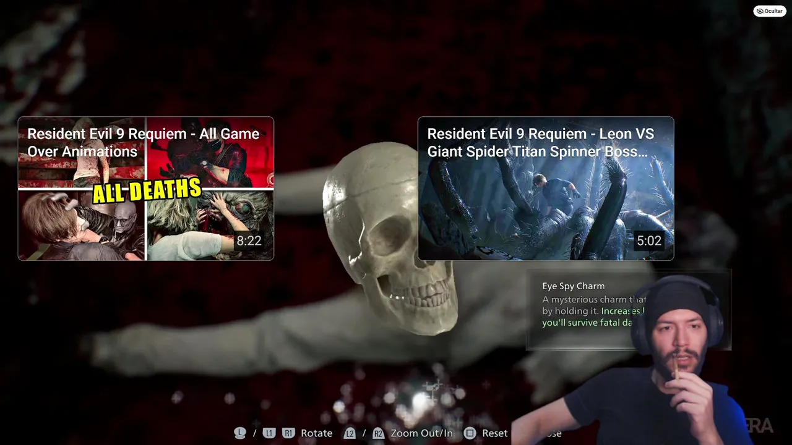
Task: Open the All Game Over Animations video card
Action: click(145, 189)
